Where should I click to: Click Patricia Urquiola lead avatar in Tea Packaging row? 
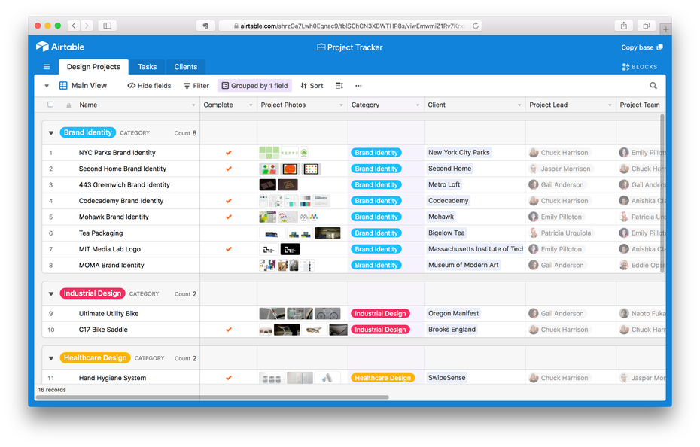(534, 233)
